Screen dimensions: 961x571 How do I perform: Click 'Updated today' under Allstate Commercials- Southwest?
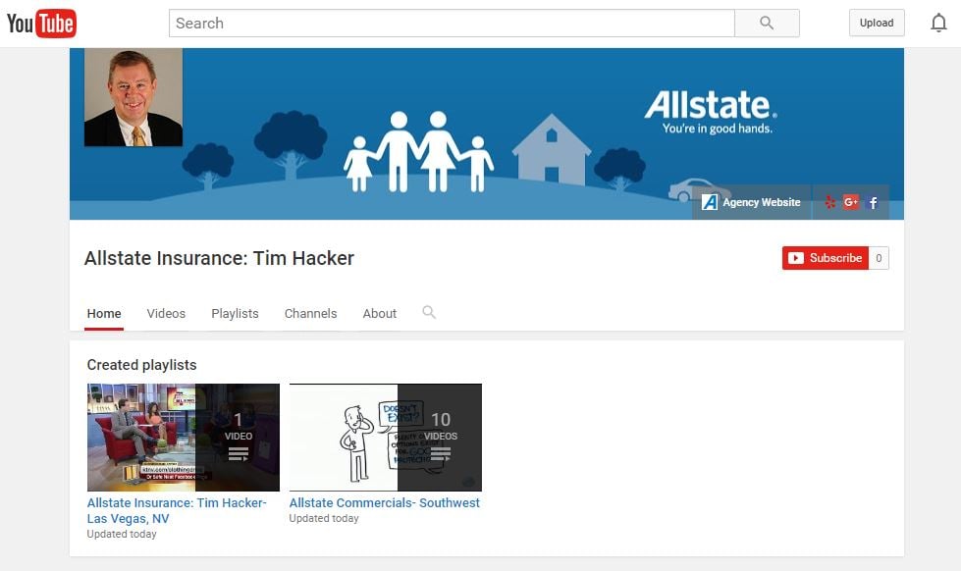tap(324, 518)
